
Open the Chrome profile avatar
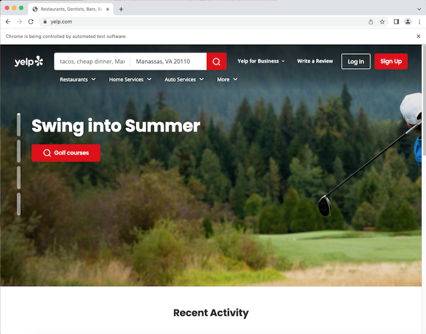pos(408,22)
